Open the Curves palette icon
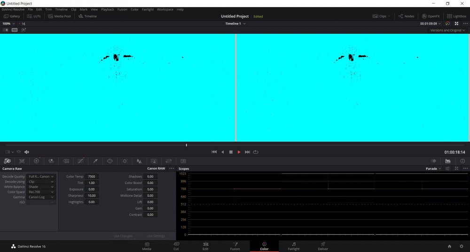 80,161
